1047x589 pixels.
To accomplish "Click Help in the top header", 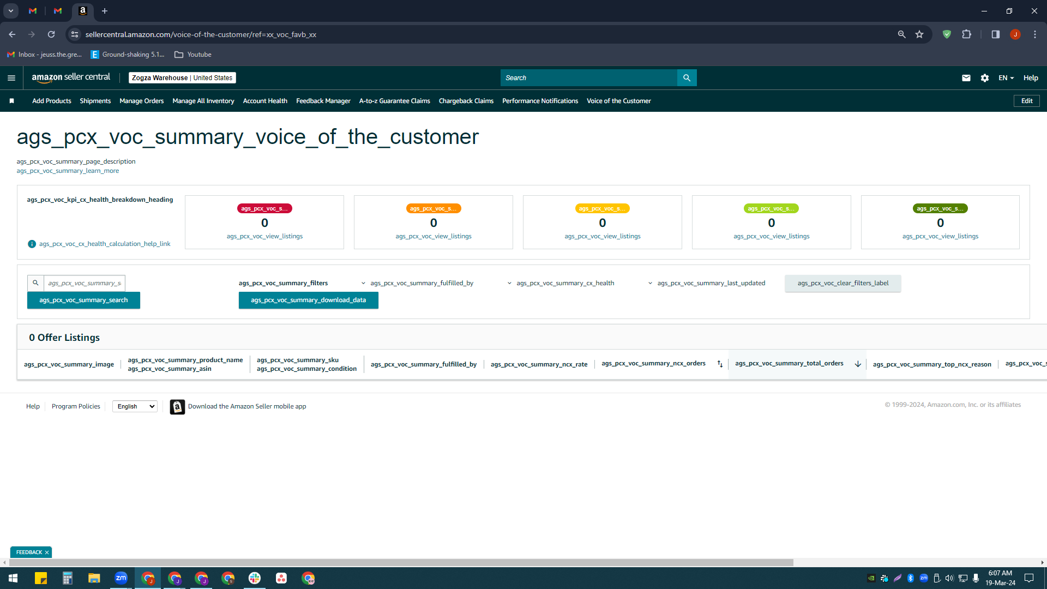I will click(1031, 78).
